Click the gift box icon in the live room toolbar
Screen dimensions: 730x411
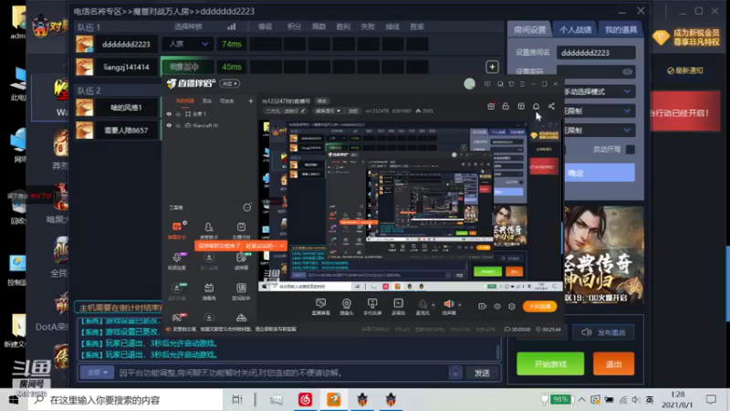[x=491, y=106]
